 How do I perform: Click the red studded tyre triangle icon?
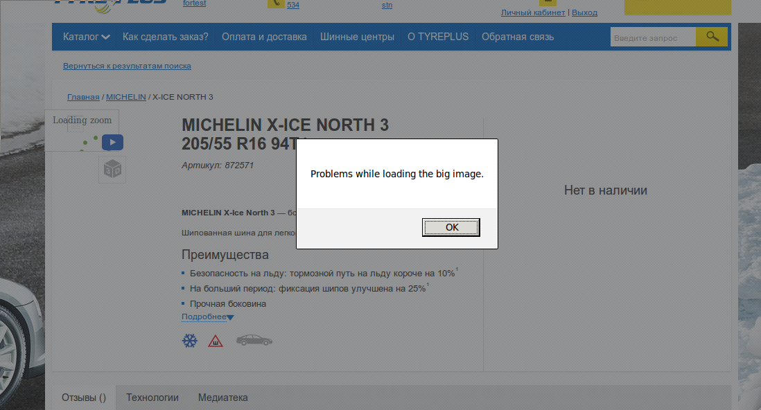tap(216, 341)
